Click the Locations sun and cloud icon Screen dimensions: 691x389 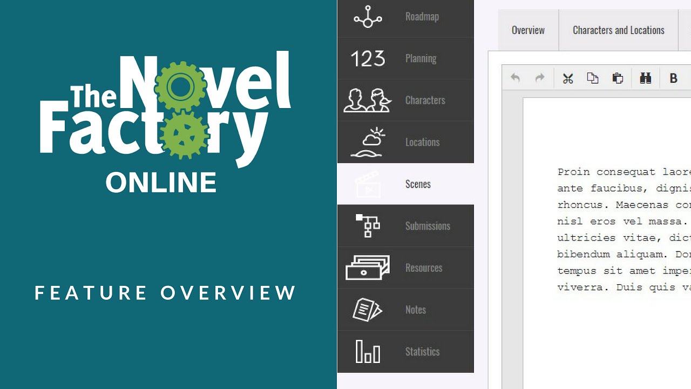tap(368, 142)
